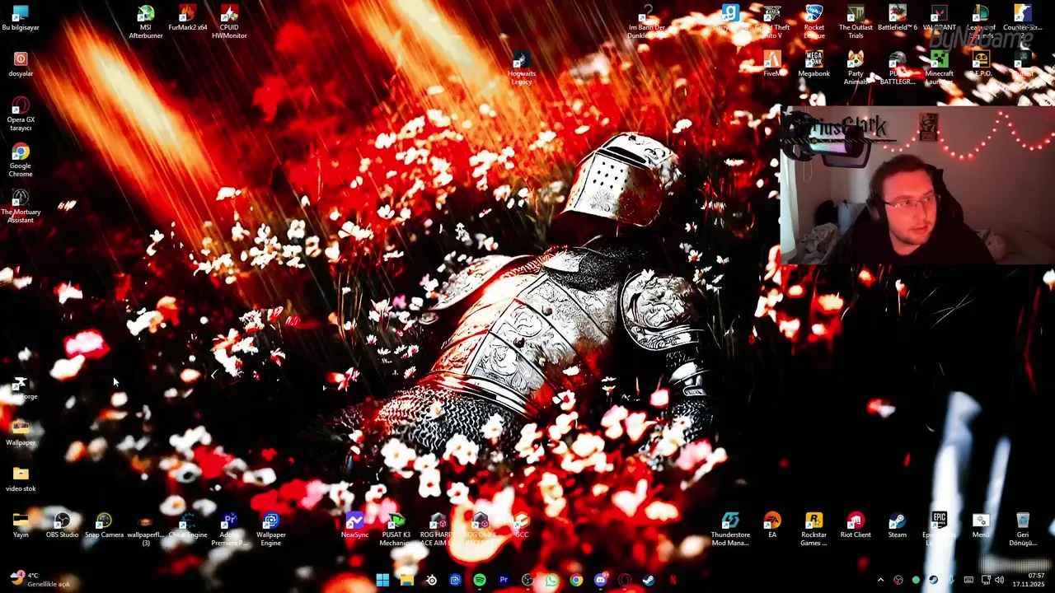The image size is (1055, 593).
Task: Open the Yayın folder on desktop
Action: click(x=21, y=525)
